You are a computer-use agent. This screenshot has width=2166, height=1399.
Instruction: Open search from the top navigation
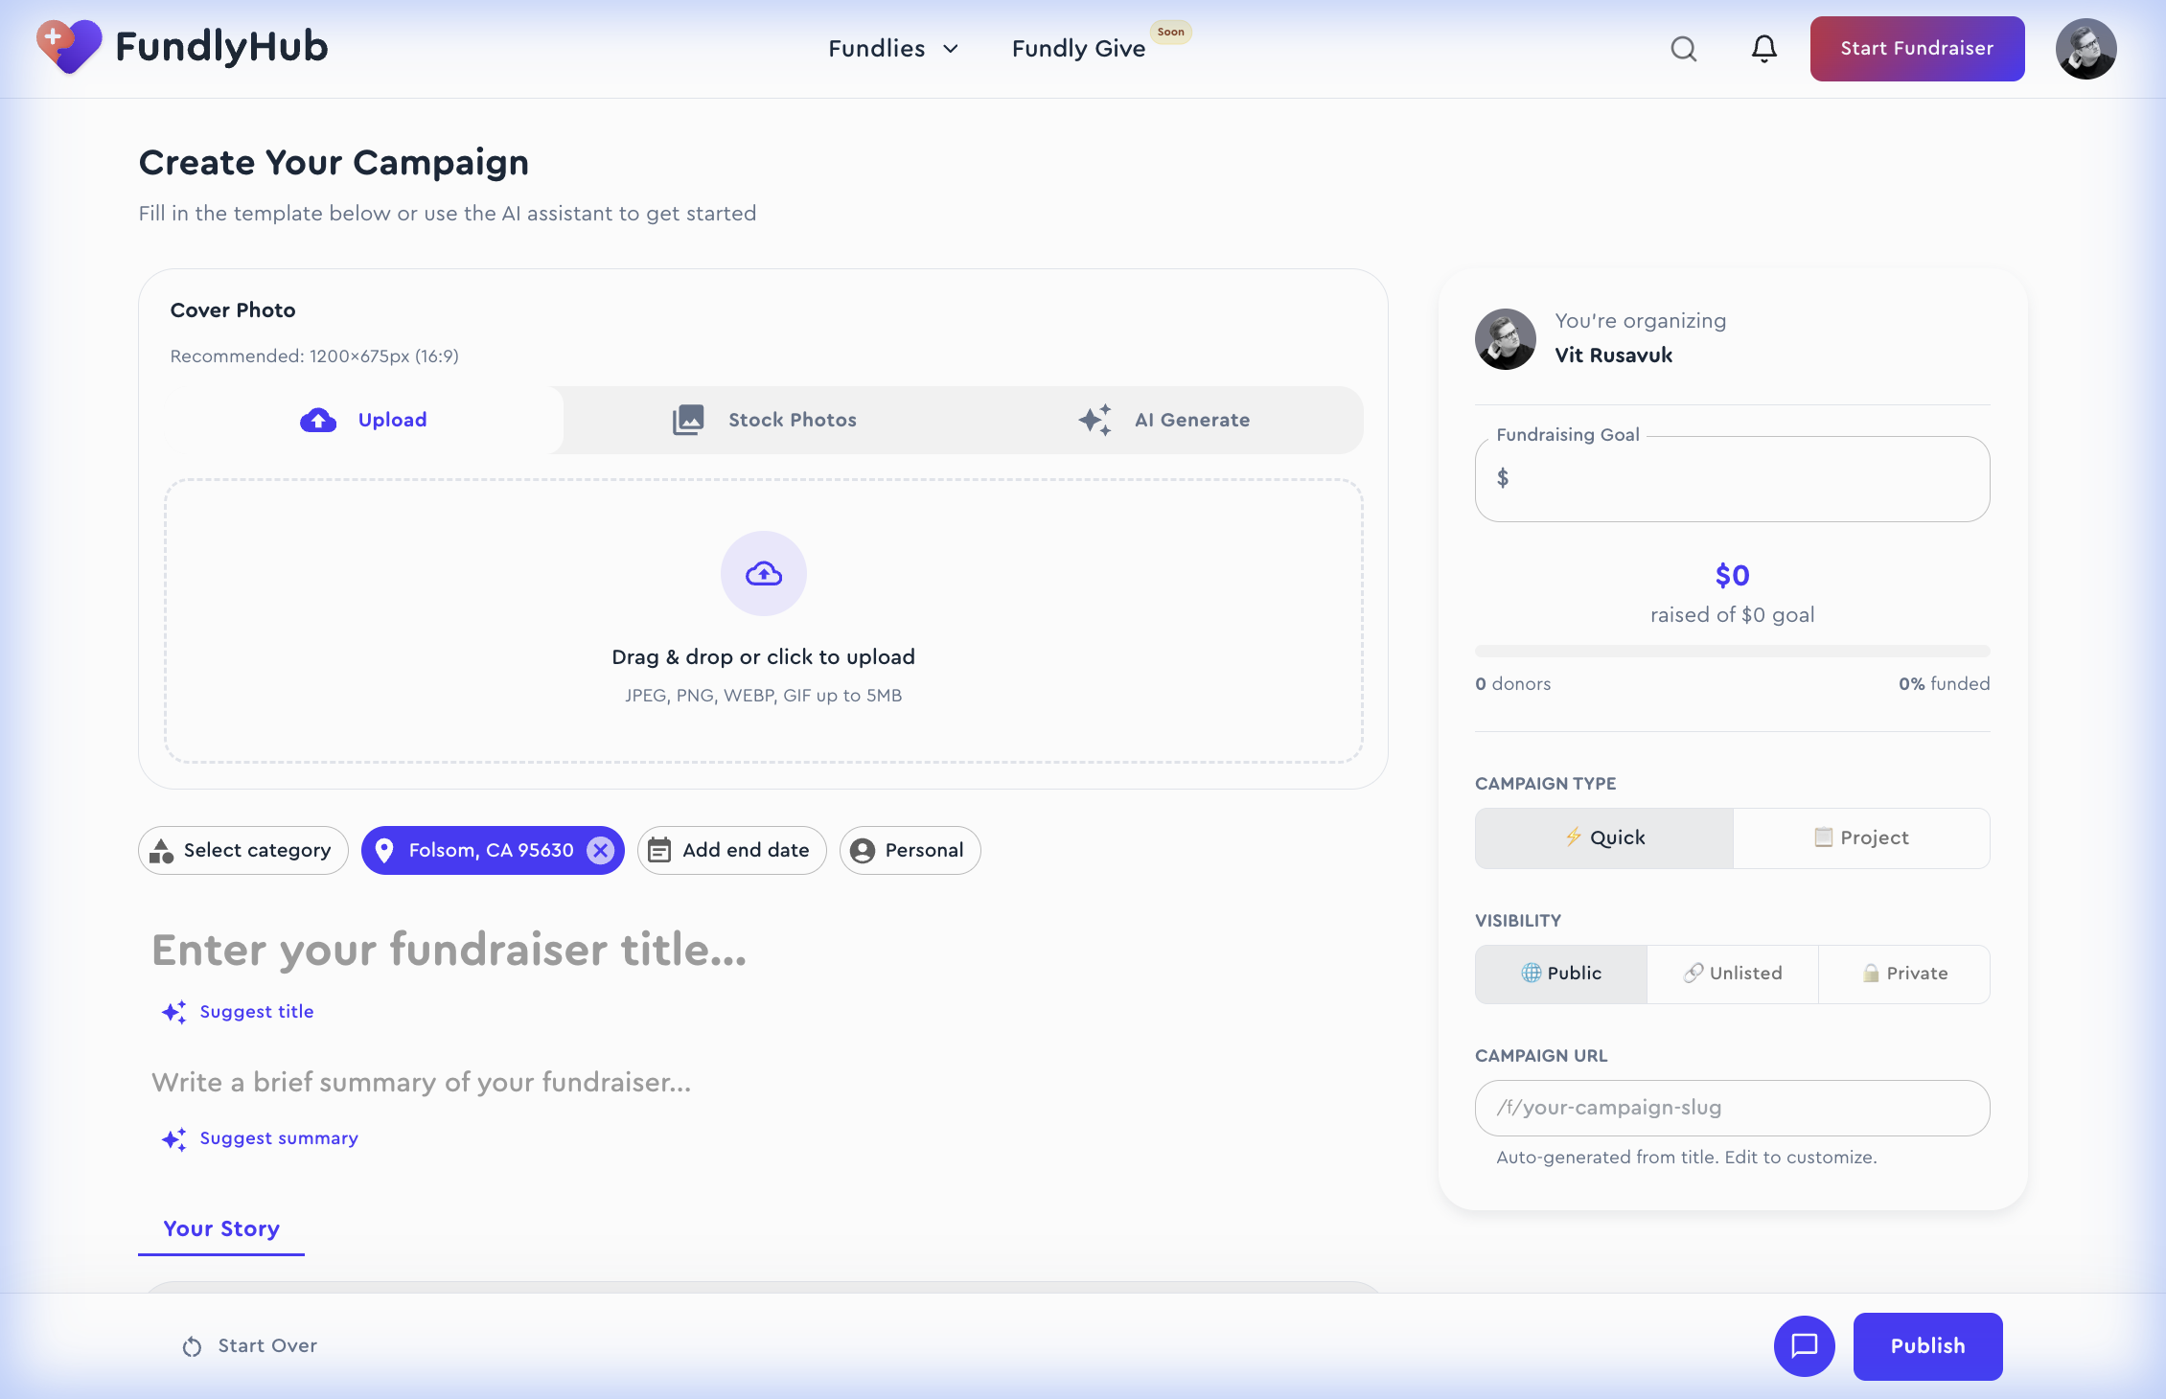click(1683, 48)
